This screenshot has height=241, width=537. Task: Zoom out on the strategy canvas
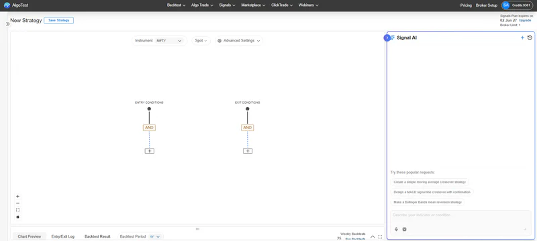(x=18, y=203)
